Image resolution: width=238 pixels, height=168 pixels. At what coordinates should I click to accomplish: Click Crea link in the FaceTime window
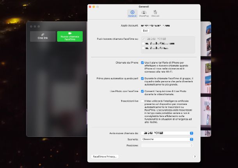tap(43, 36)
